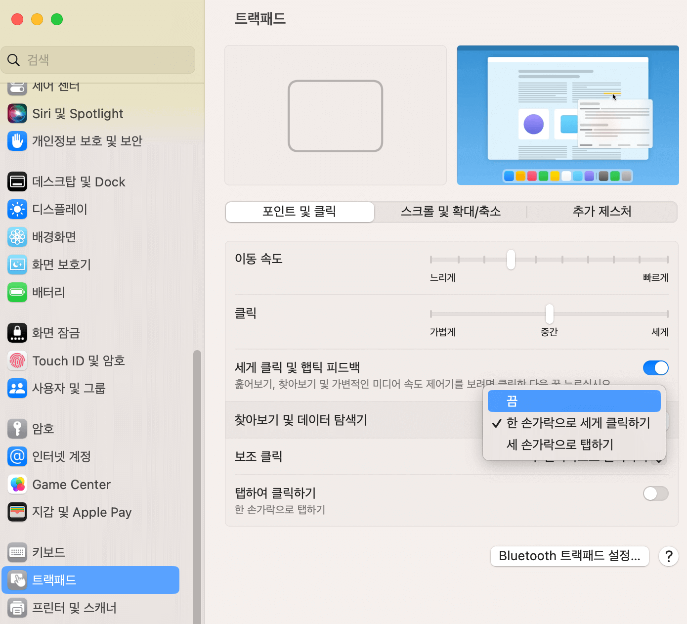
Task: Click the 검색 search field
Action: click(98, 59)
